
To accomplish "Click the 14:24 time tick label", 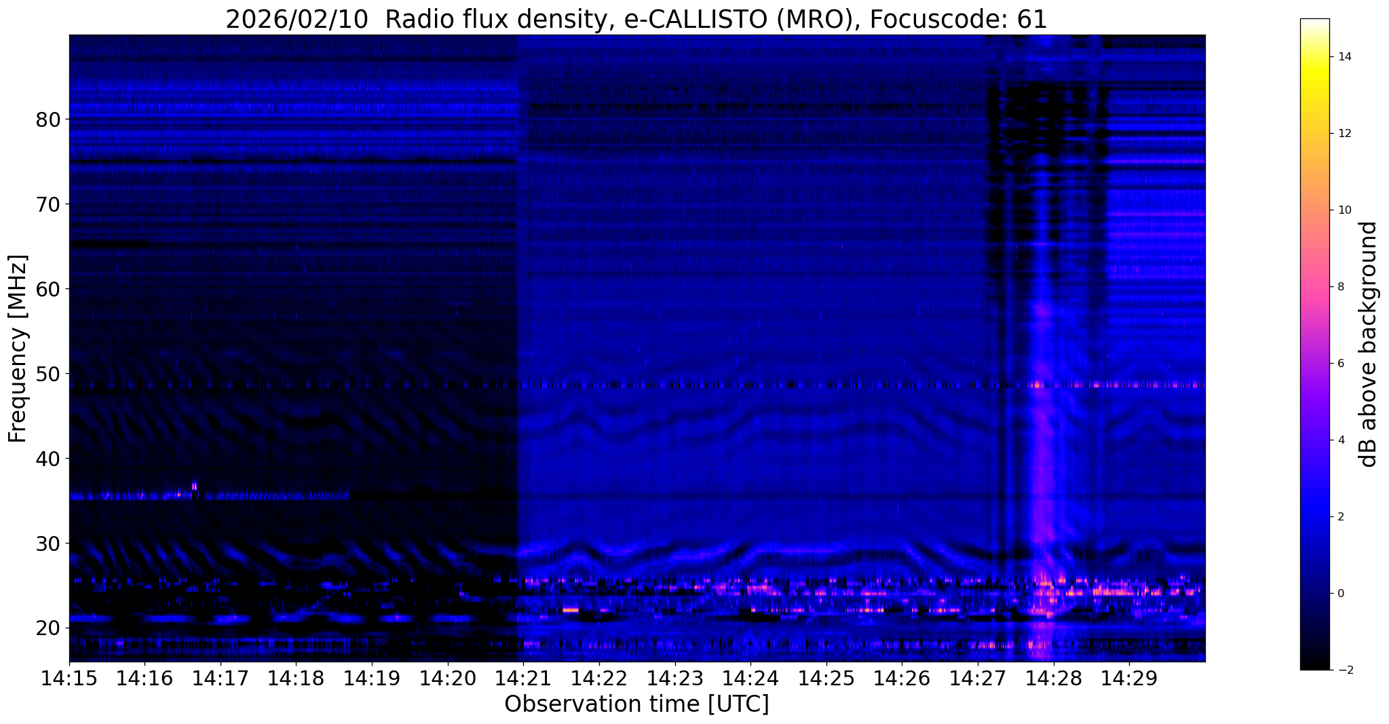I will click(x=750, y=678).
